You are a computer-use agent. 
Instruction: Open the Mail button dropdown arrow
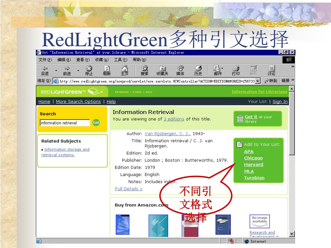pos(222,68)
